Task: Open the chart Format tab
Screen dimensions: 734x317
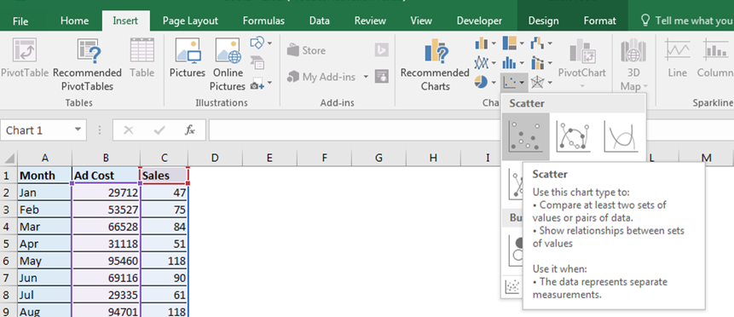Action: pyautogui.click(x=599, y=21)
